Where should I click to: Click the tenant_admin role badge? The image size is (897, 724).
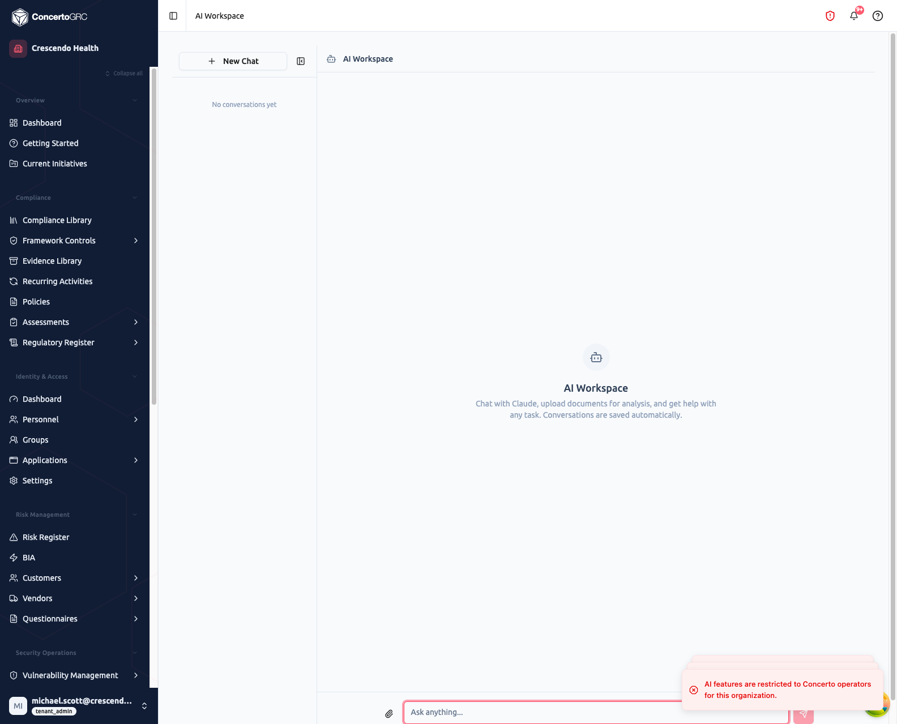tap(54, 712)
